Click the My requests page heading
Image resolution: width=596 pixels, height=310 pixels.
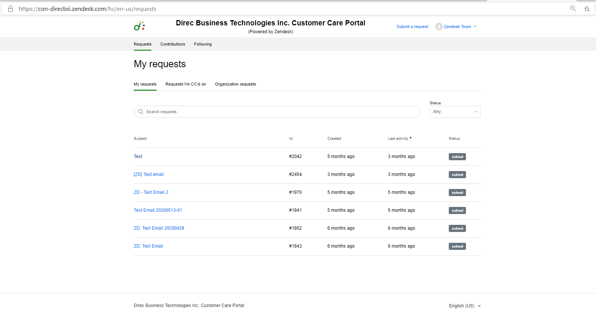click(160, 64)
